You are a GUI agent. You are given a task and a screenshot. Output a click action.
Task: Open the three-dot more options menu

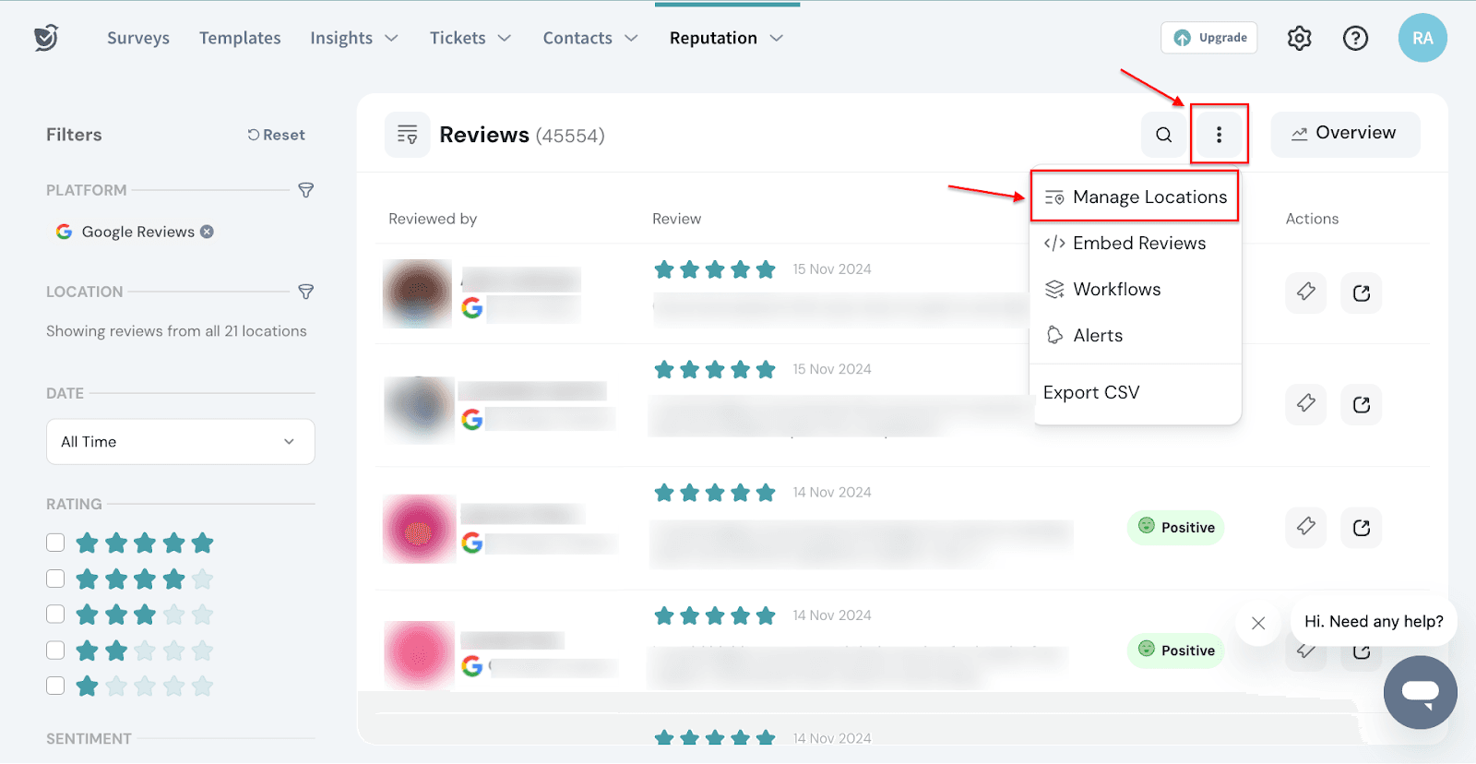[x=1219, y=135]
